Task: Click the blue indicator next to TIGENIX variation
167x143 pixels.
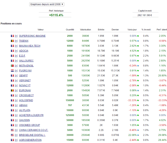Action: point(138,41)
